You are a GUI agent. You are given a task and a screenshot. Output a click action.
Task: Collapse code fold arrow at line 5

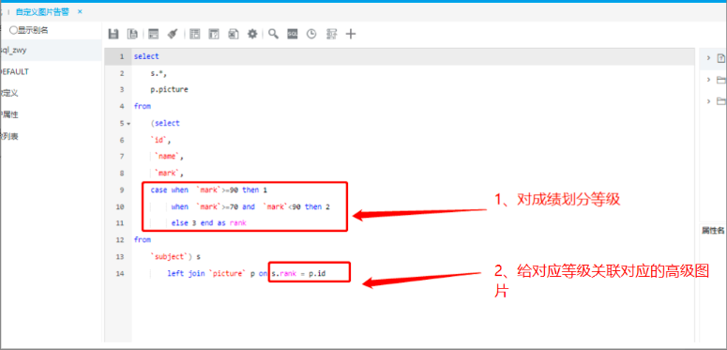128,124
